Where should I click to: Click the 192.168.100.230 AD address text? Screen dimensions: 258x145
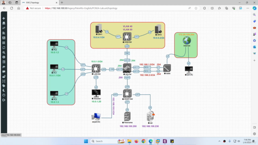[x=150, y=126]
